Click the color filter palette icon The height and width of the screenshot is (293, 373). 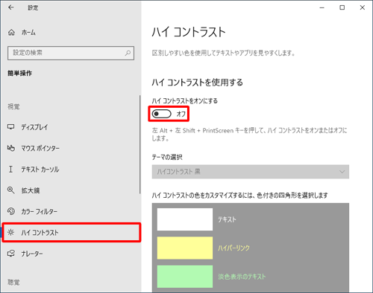(x=11, y=211)
